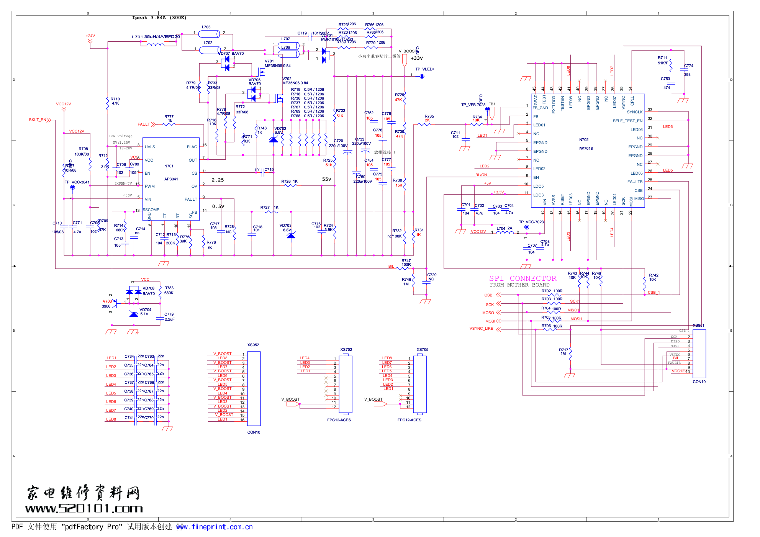
Task: Click the VD708 BAV70 dual diode symbol
Action: tap(134, 290)
